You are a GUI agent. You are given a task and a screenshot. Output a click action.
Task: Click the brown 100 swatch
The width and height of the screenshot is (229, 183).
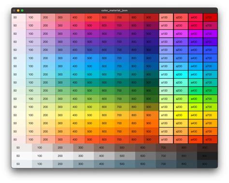[x=43, y=148]
